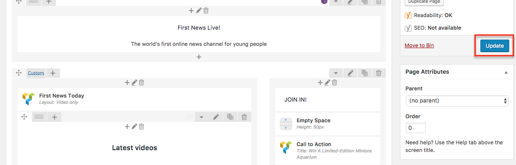Image resolution: width=516 pixels, height=165 pixels.
Task: Click the Yoast Readability icon
Action: (x=408, y=15)
